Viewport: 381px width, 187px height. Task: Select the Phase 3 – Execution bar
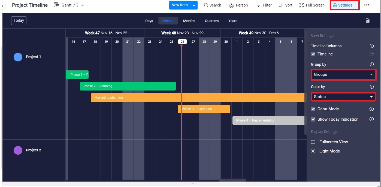pos(204,109)
